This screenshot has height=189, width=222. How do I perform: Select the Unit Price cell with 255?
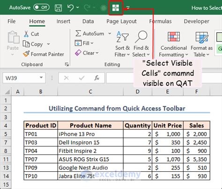168,168
